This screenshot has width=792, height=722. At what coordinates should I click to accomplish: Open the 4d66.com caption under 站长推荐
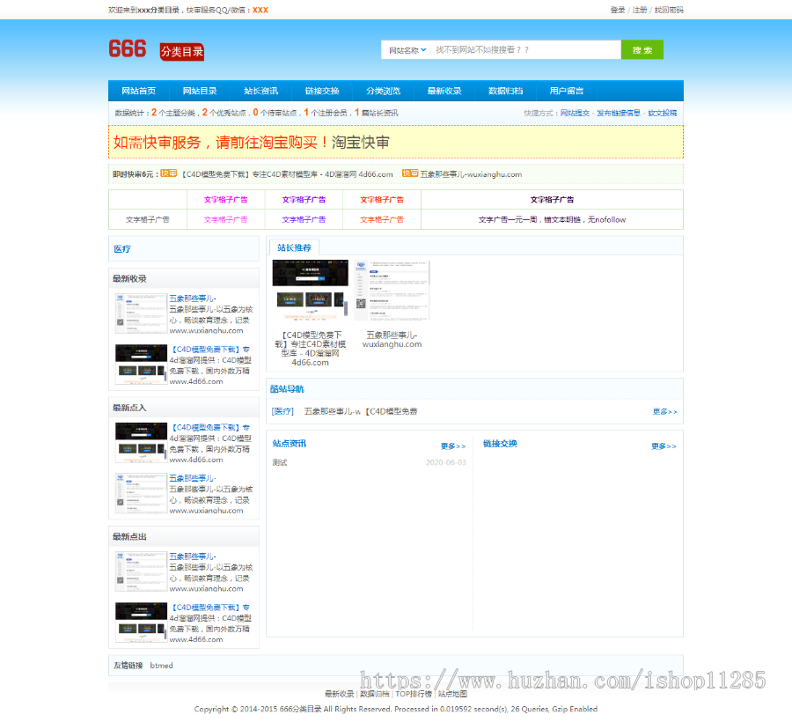[310, 349]
